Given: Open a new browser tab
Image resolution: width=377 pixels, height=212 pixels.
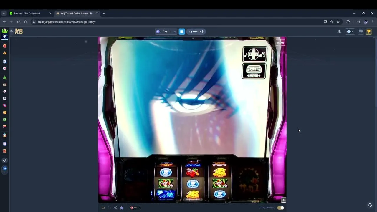Looking at the screenshot, I should tap(104, 14).
